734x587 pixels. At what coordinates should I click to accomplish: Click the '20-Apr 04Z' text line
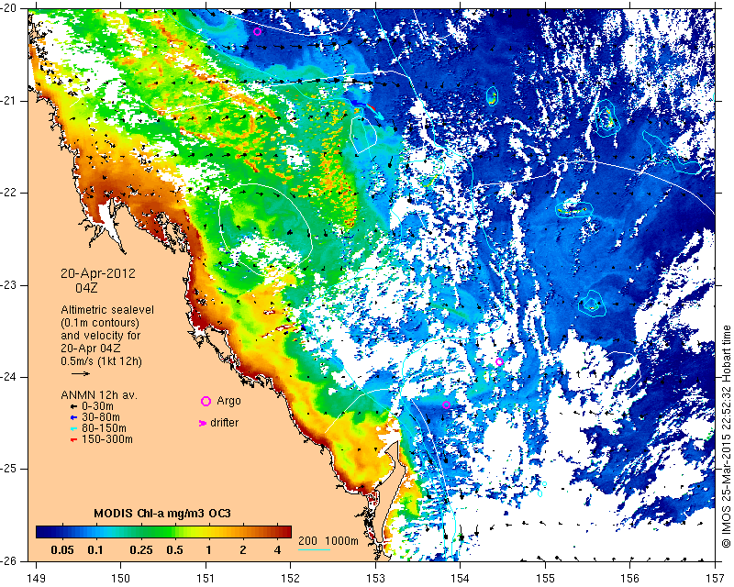pyautogui.click(x=93, y=349)
